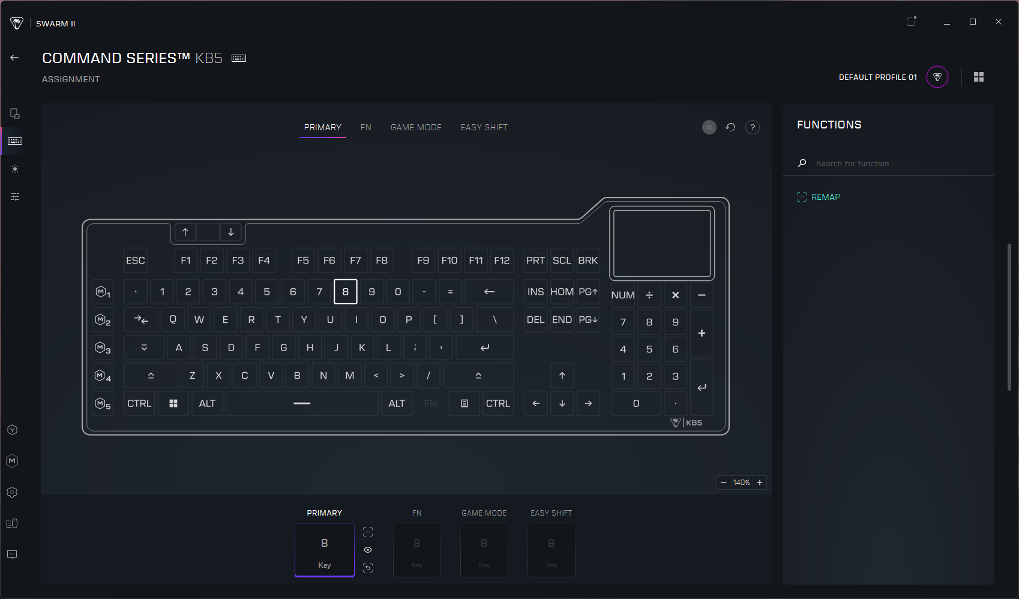
Task: Open the hexagon M macro icon in sidebar
Action: [12, 461]
